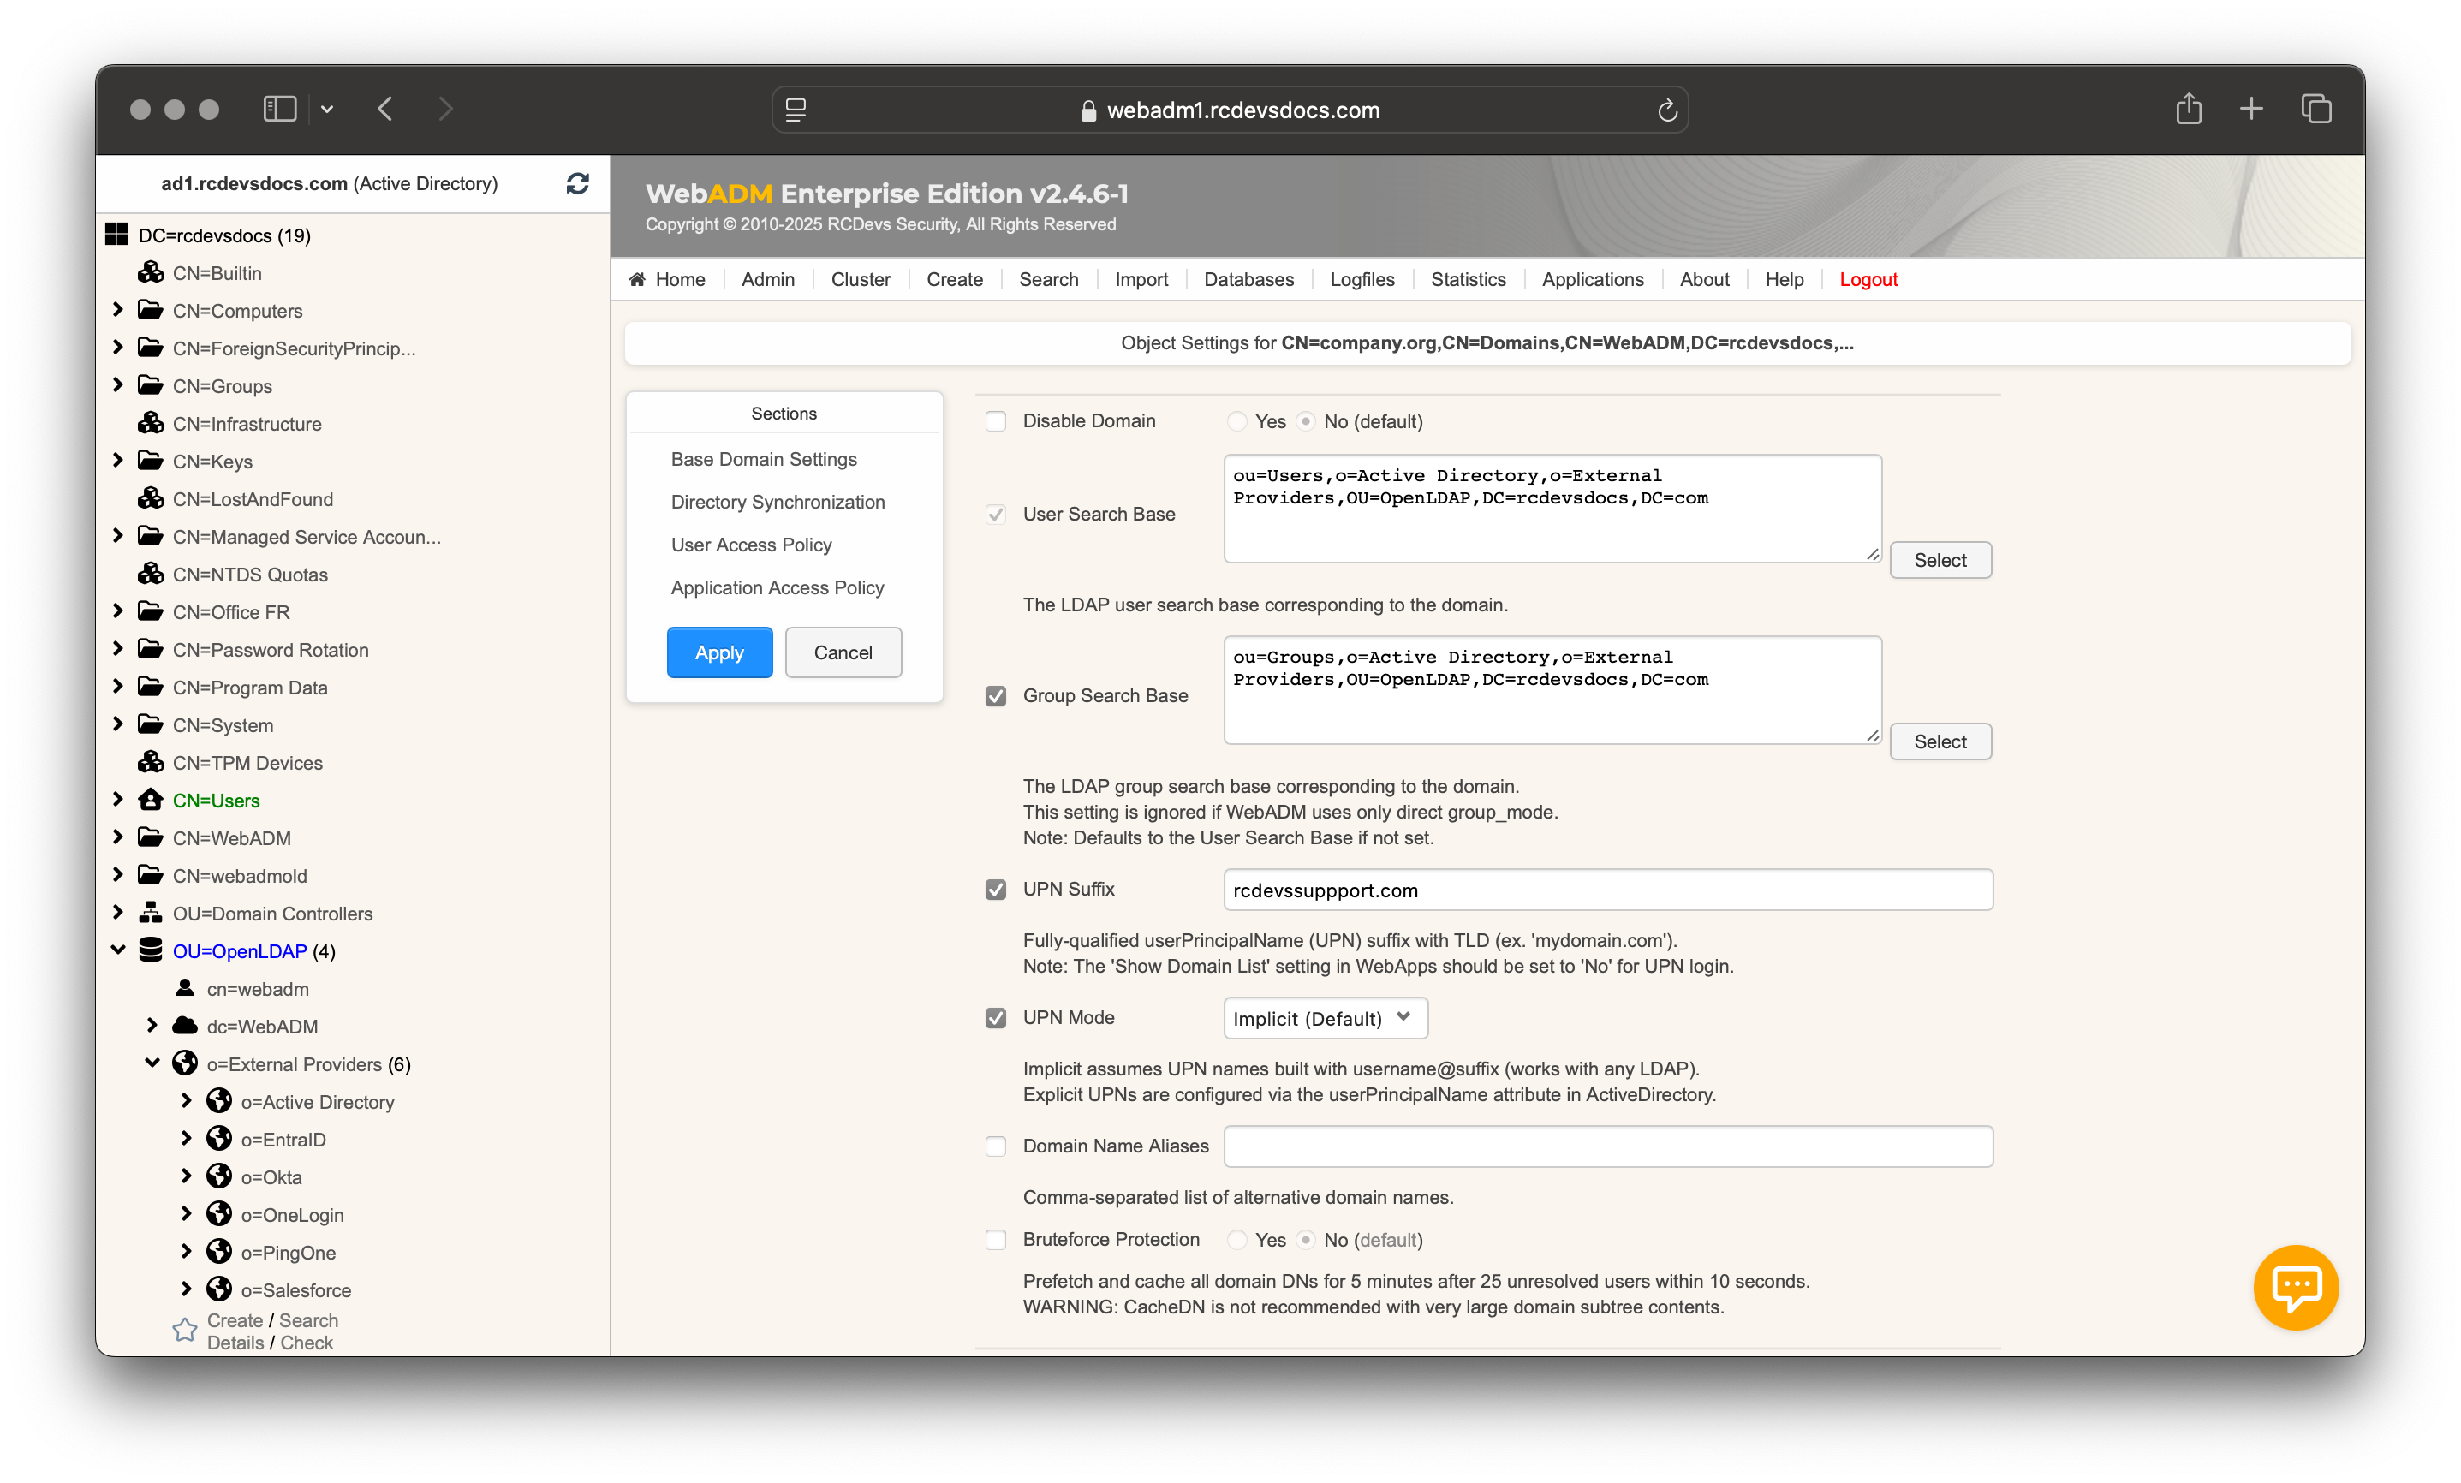Click Select next to Group Search Base
Viewport: 2461px width, 1483px height.
coord(1940,742)
